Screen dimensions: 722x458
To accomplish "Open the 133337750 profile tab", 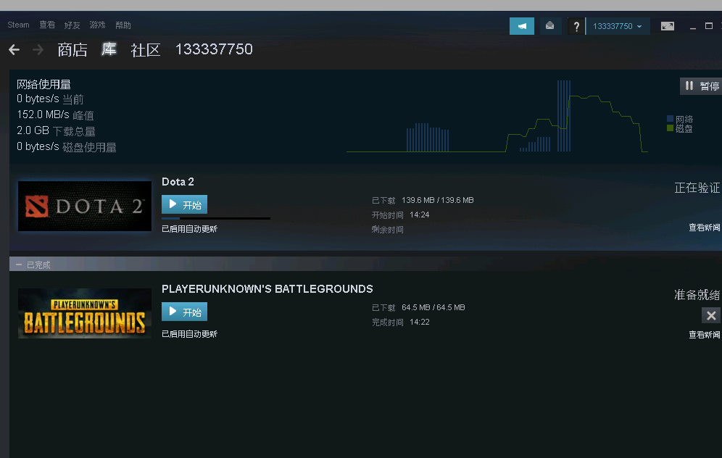I will (214, 49).
